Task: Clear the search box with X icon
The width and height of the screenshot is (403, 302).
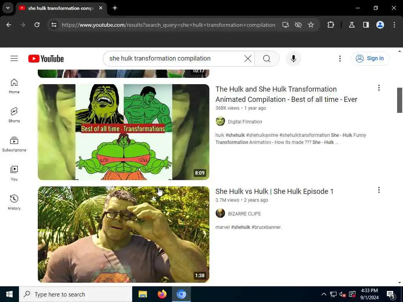Action: tap(248, 59)
